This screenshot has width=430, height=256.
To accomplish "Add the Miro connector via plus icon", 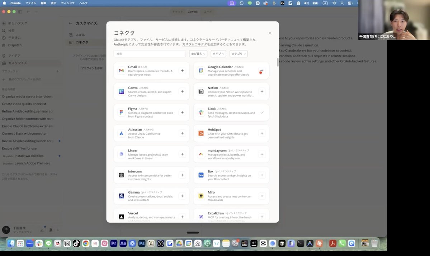I will tap(262, 196).
